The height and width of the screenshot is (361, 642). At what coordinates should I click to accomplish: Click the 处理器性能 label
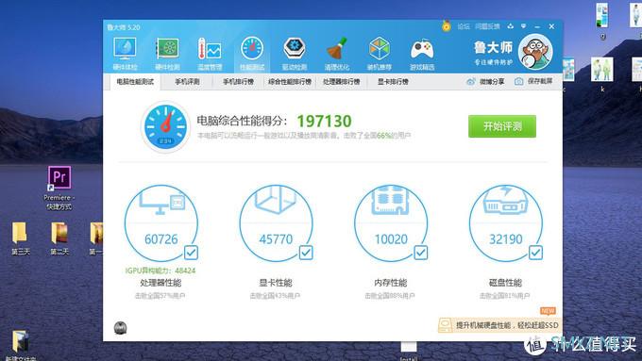(x=160, y=283)
